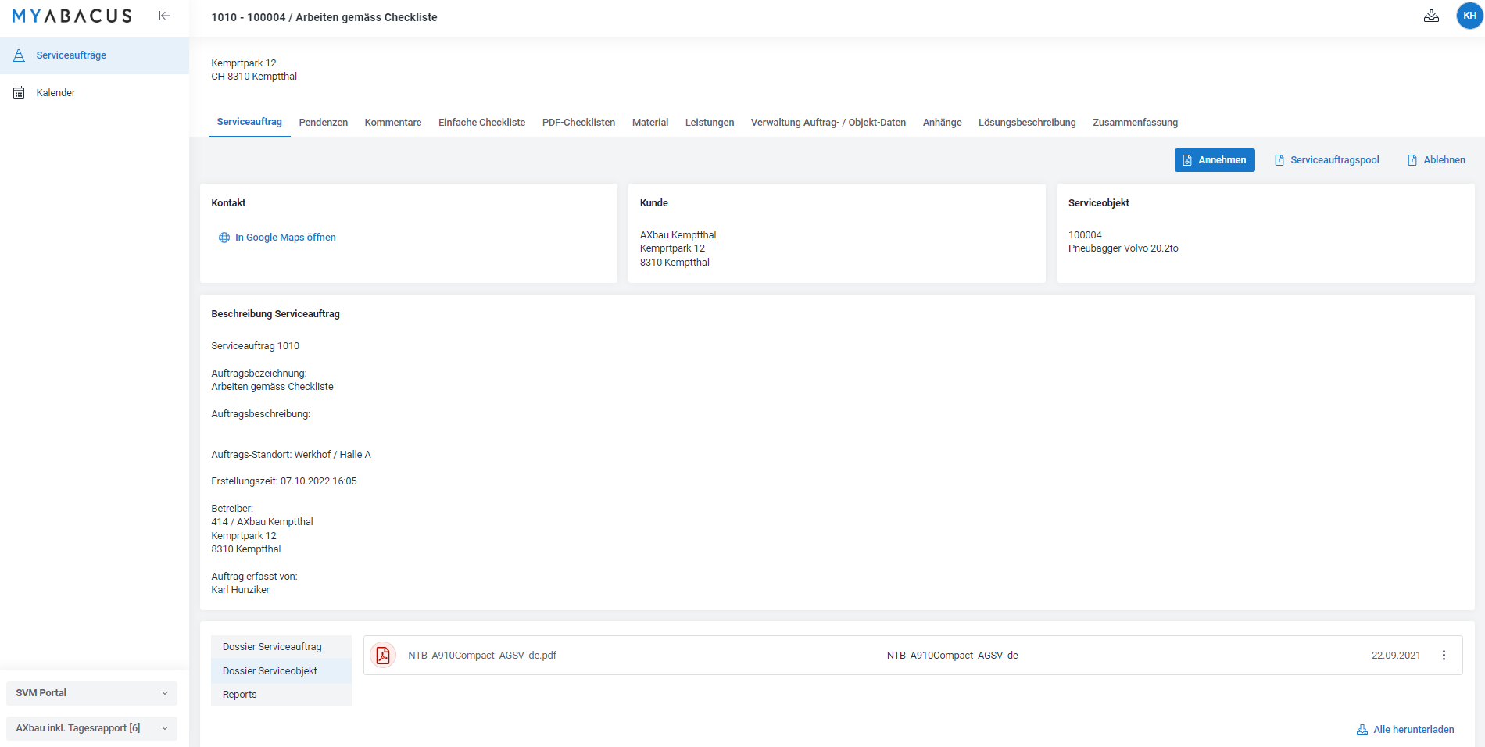Viewport: 1485px width, 747px height.
Task: Open the inbox tray icon in header
Action: [x=1431, y=16]
